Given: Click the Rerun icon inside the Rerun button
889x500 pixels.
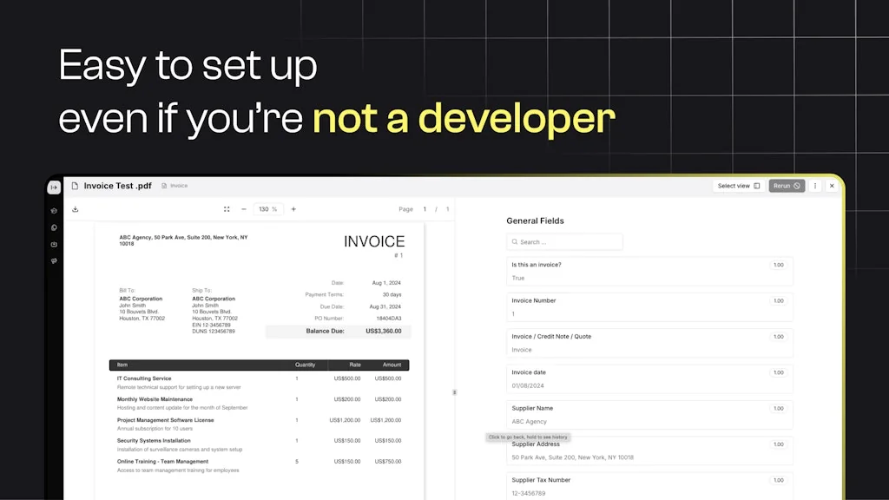Looking at the screenshot, I should tap(796, 186).
